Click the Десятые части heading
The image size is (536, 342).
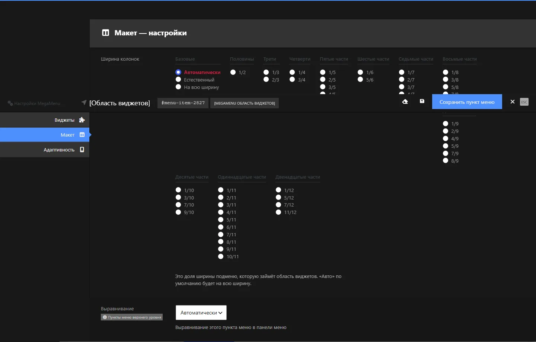click(192, 177)
